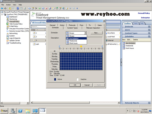Click the minus collapse toolbar icon
Image resolution: width=152 pixels, height=114 pixels.
tap(74, 8)
